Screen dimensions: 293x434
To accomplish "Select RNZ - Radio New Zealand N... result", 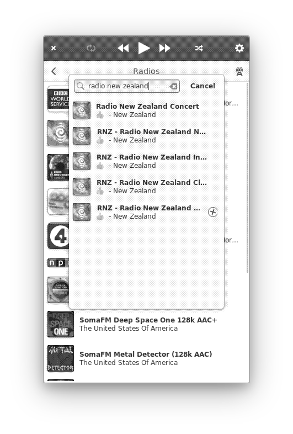I will [x=146, y=136].
